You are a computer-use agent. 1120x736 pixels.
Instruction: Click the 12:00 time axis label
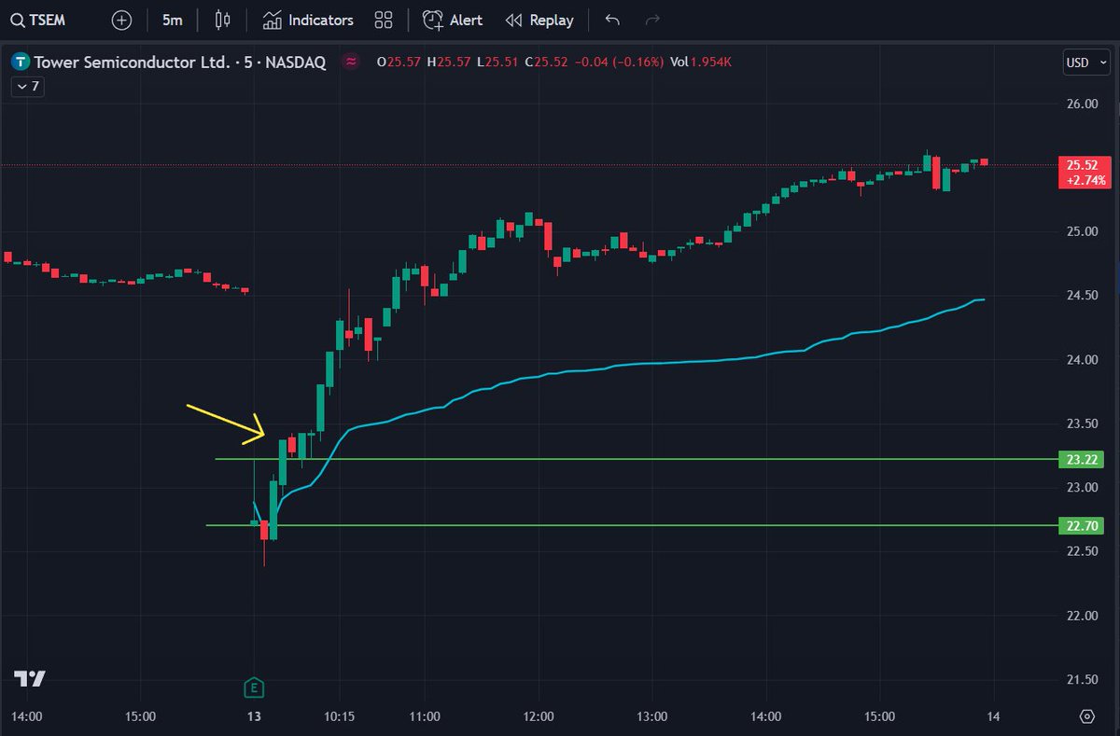pos(539,716)
